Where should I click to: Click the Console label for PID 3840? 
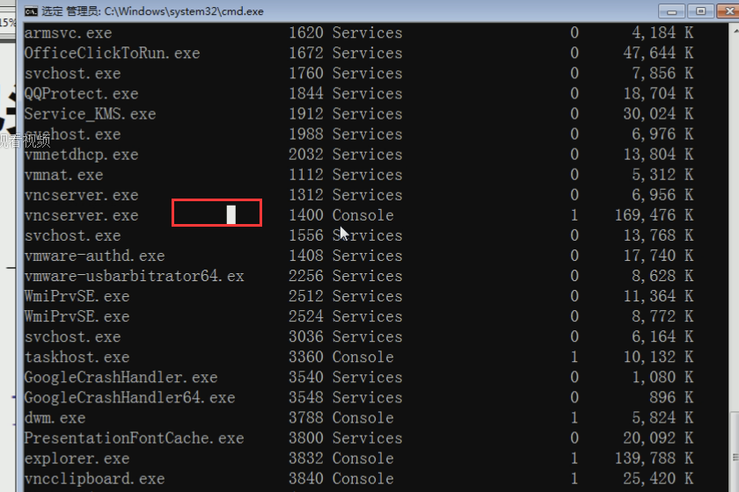(362, 478)
